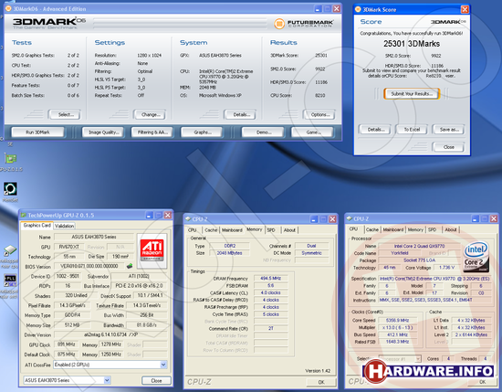Screen dimensions: 502x392
Task: Open SPD tab in Memory CPU-Z window
Action: pos(271,230)
